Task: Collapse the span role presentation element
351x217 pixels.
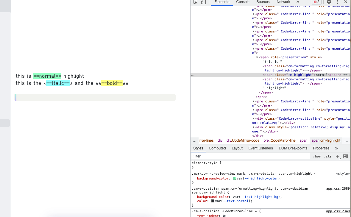Action: pos(257,57)
